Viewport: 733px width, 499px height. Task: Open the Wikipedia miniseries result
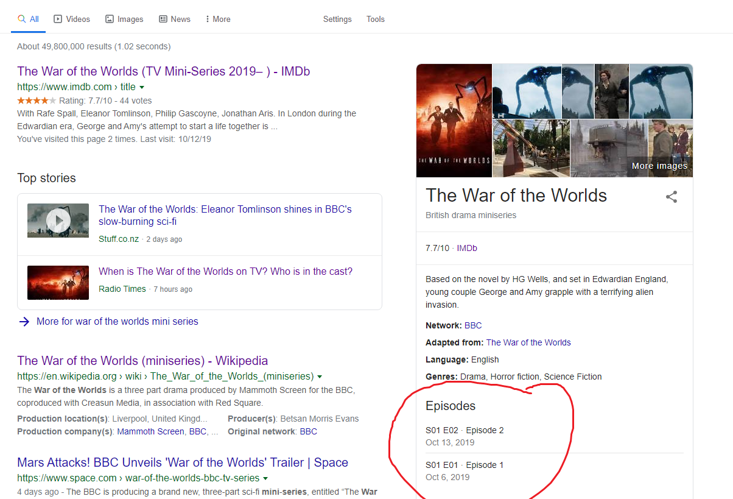(x=142, y=360)
